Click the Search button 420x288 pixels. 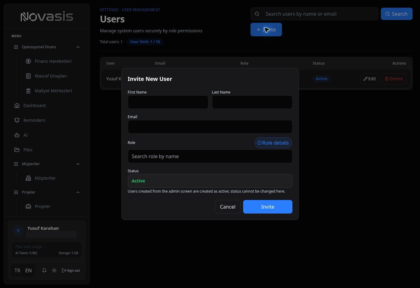[397, 14]
